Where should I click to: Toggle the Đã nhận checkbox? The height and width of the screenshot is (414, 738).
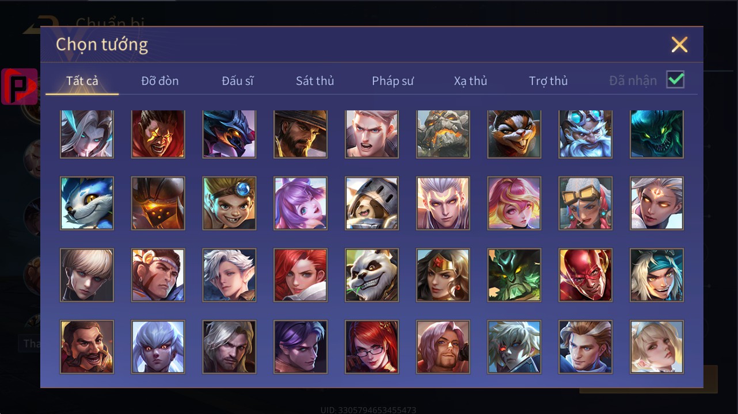pyautogui.click(x=675, y=80)
